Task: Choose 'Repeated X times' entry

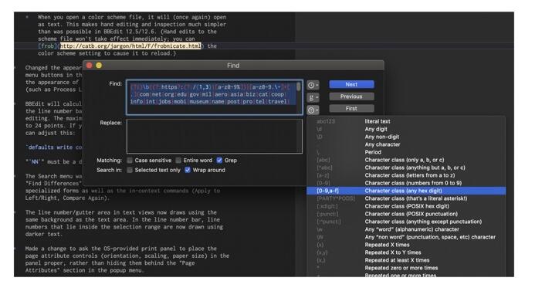Action: click(x=406, y=245)
